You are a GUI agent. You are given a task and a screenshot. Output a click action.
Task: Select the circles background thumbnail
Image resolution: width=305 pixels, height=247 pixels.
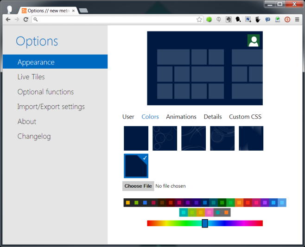(x=165, y=138)
